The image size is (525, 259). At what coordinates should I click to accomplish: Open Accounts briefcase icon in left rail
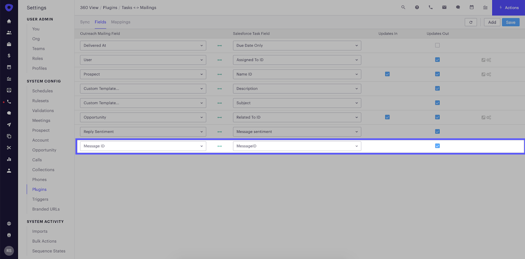(9, 44)
